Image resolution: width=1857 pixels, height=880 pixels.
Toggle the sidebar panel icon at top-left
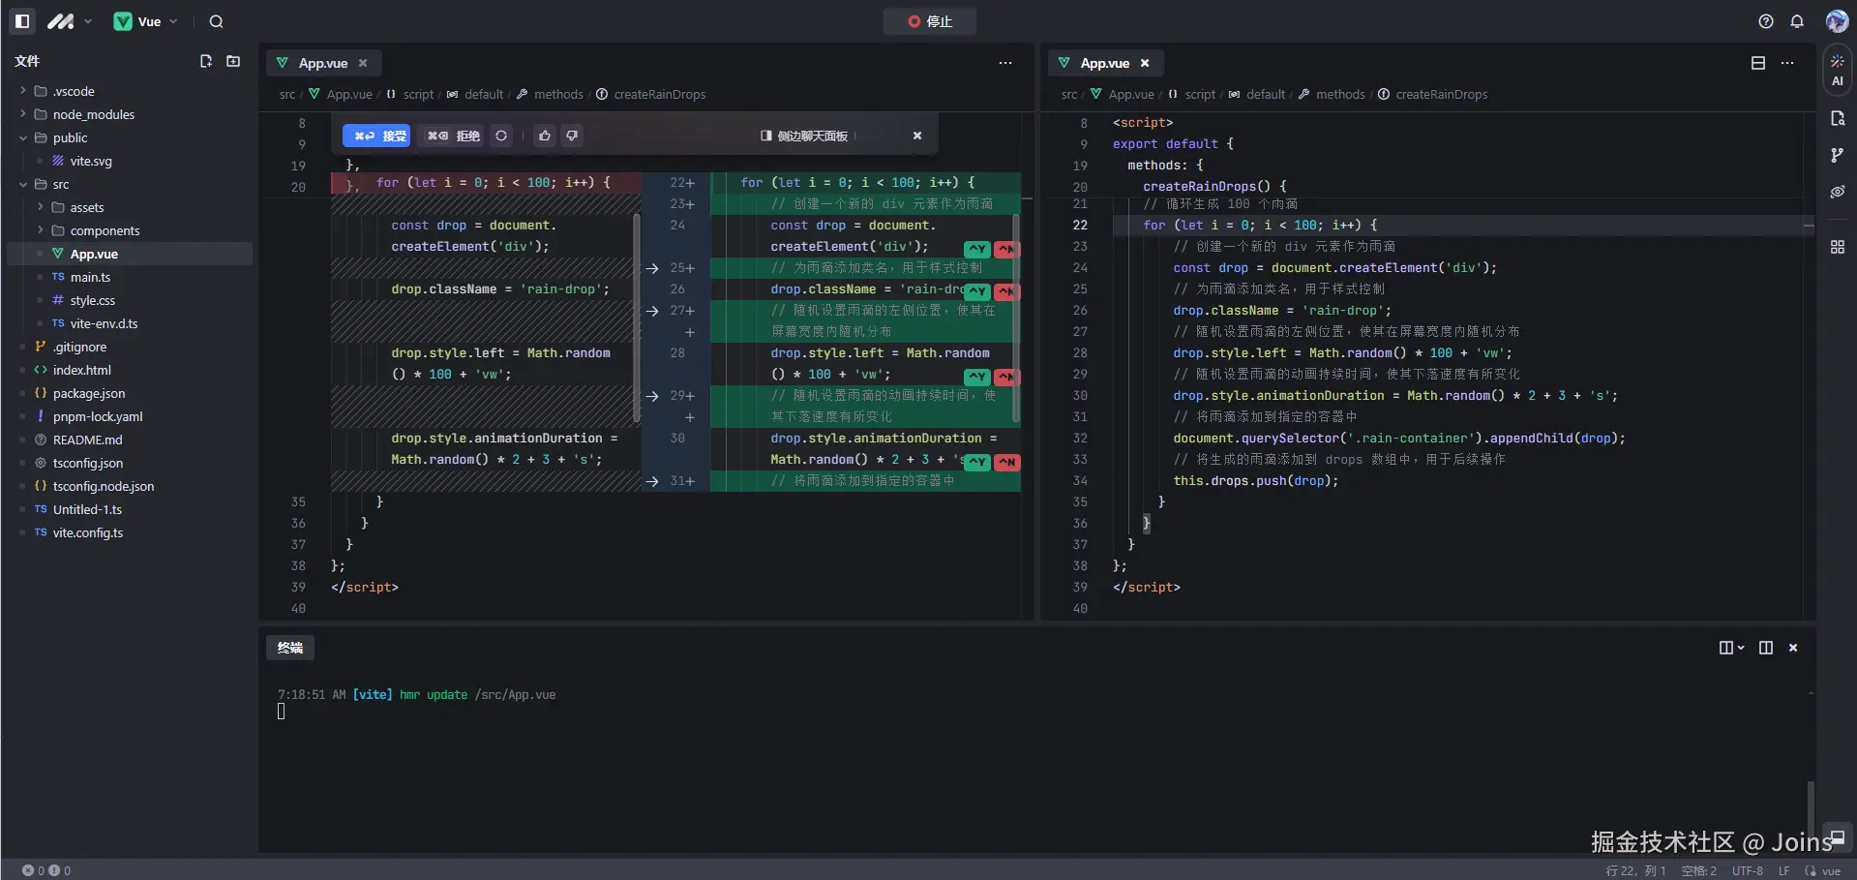pyautogui.click(x=22, y=21)
